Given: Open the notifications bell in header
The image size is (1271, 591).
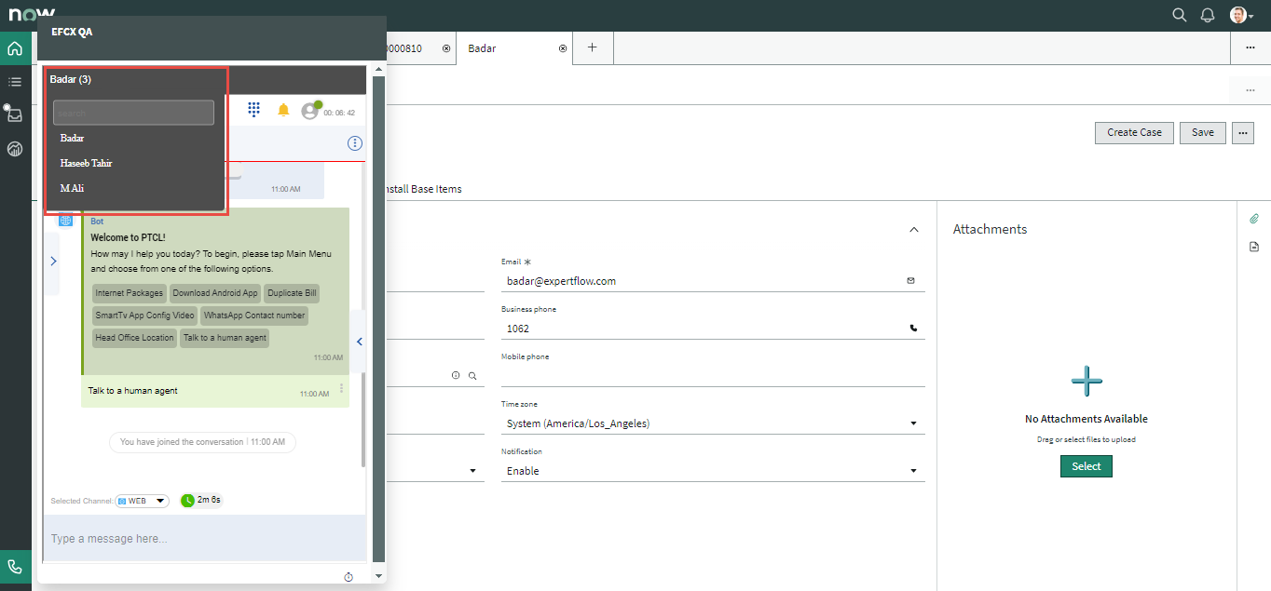Looking at the screenshot, I should coord(1208,15).
